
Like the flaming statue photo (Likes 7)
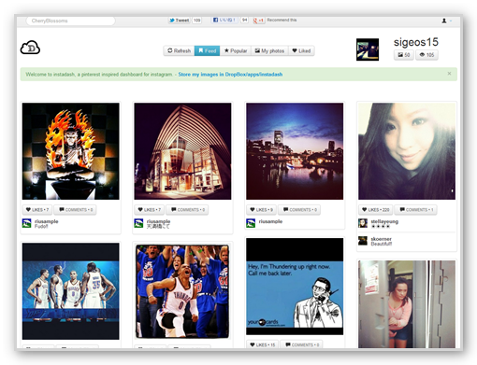[x=37, y=210]
